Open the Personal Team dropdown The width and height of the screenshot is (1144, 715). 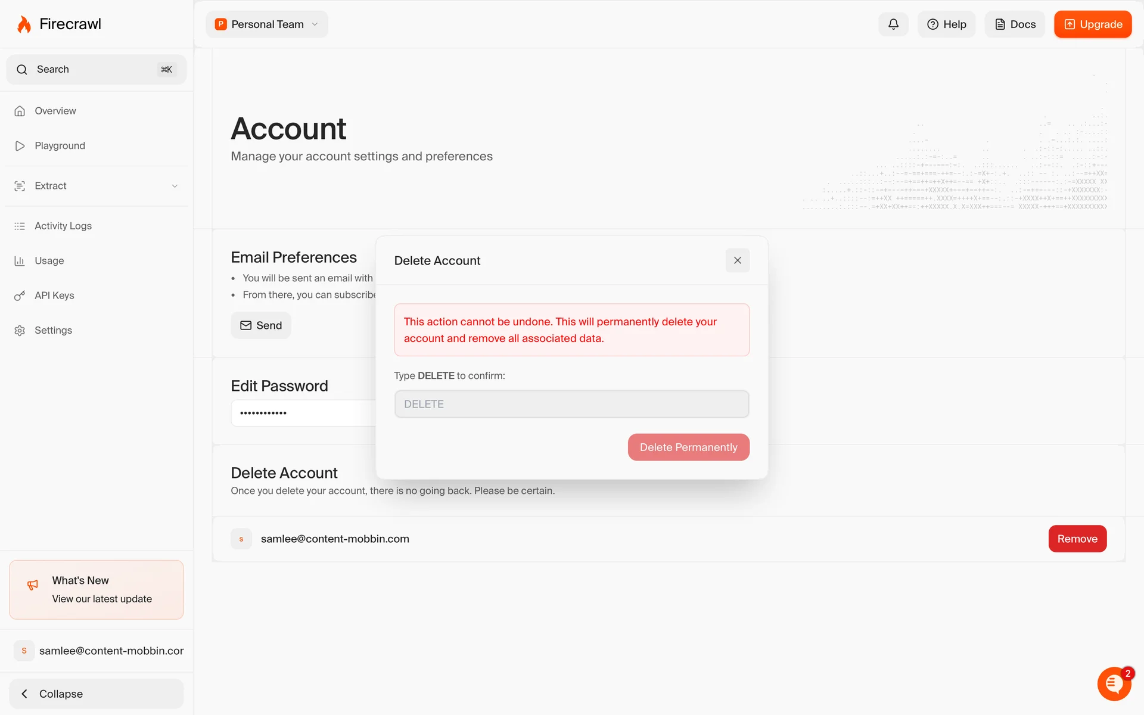pos(267,24)
